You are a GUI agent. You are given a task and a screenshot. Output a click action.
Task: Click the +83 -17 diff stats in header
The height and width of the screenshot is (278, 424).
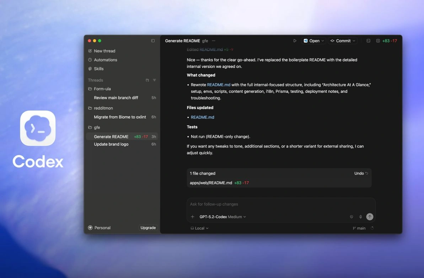coord(390,41)
